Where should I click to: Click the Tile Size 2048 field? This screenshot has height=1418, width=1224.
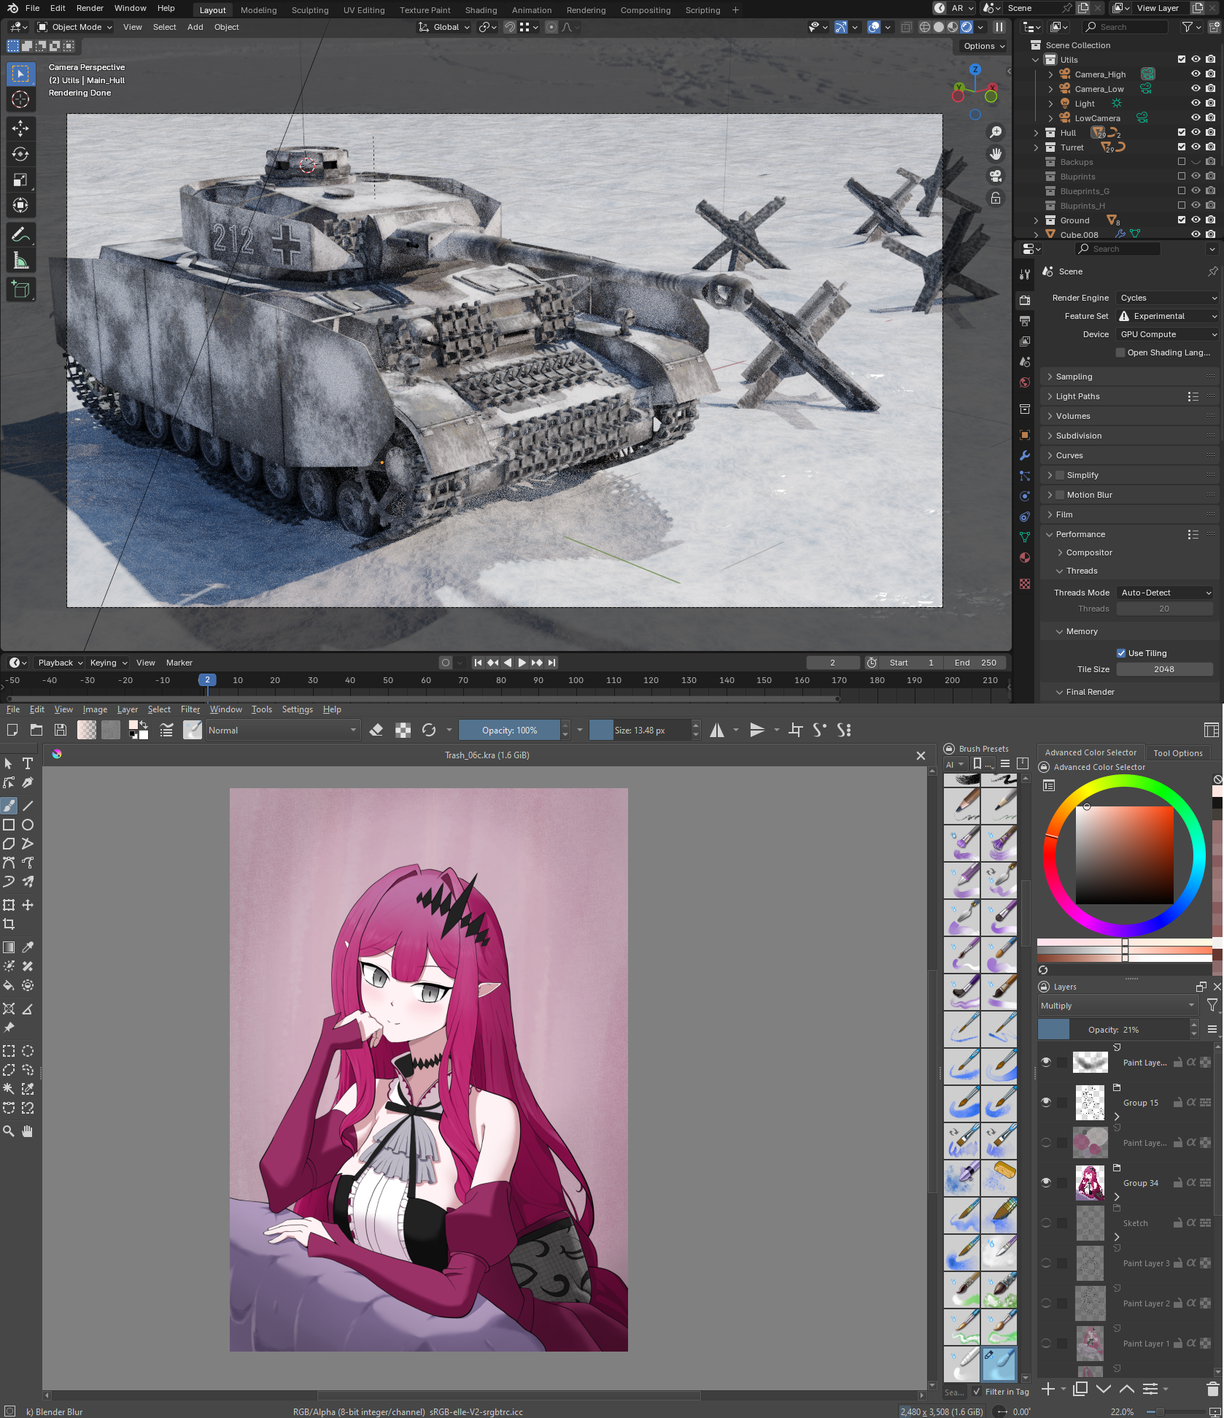tap(1164, 669)
